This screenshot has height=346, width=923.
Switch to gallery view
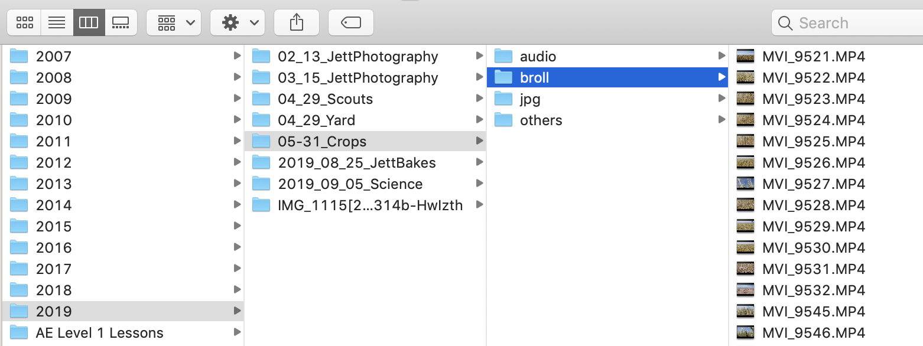click(121, 22)
